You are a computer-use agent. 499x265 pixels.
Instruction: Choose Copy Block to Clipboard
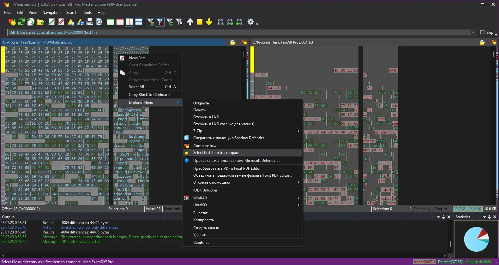click(x=150, y=95)
